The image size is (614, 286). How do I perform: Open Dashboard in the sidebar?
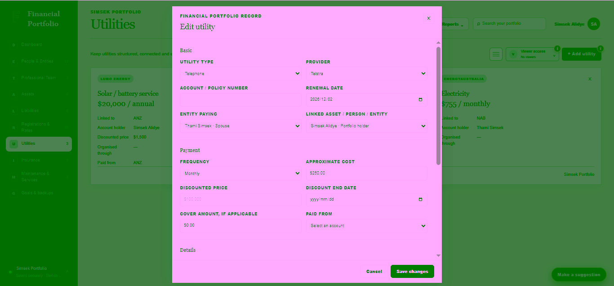(x=39, y=45)
